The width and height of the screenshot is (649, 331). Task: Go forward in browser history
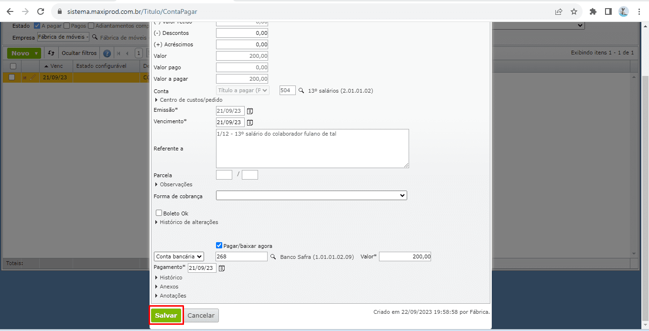25,11
